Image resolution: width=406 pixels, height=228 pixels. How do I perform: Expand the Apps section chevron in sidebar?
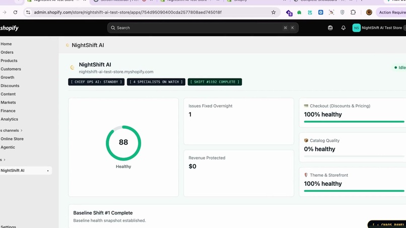(5, 160)
